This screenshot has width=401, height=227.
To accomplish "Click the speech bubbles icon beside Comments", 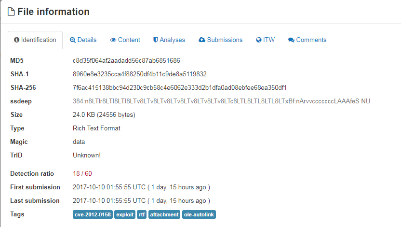I will tap(291, 40).
